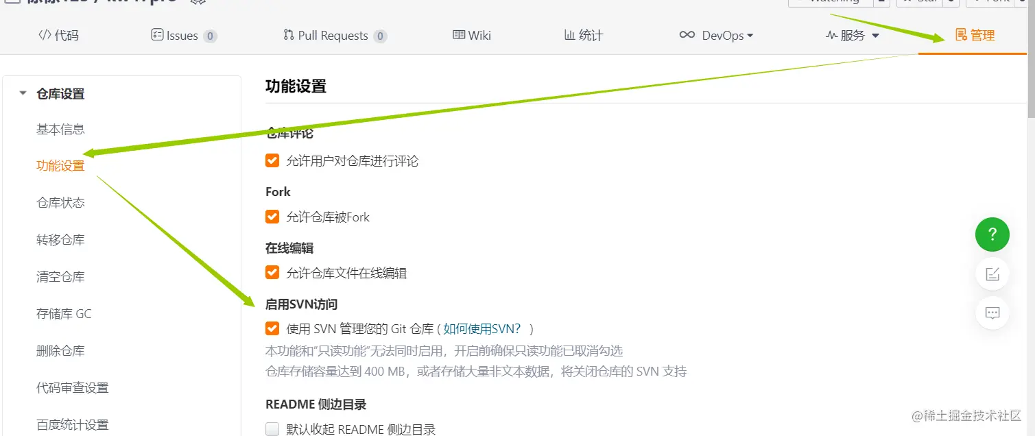The image size is (1035, 436).
Task: Click the 服务 pulse icon
Action: [832, 36]
